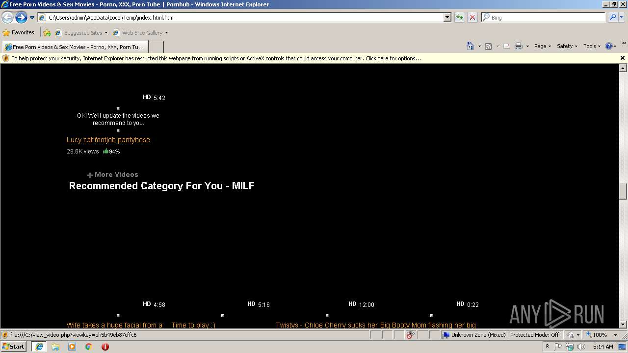This screenshot has height=353, width=628.
Task: Open a new tab
Action: pyautogui.click(x=156, y=47)
